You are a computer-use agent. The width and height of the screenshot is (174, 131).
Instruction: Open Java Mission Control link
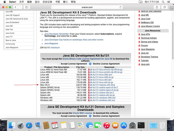point(150,26)
